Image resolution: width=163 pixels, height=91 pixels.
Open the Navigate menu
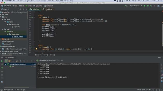click(x=27, y=1)
